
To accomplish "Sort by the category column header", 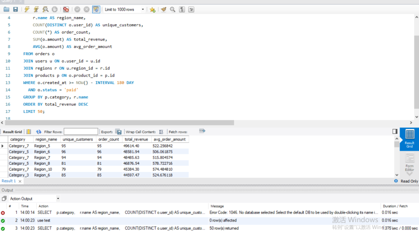I will pos(17,139).
